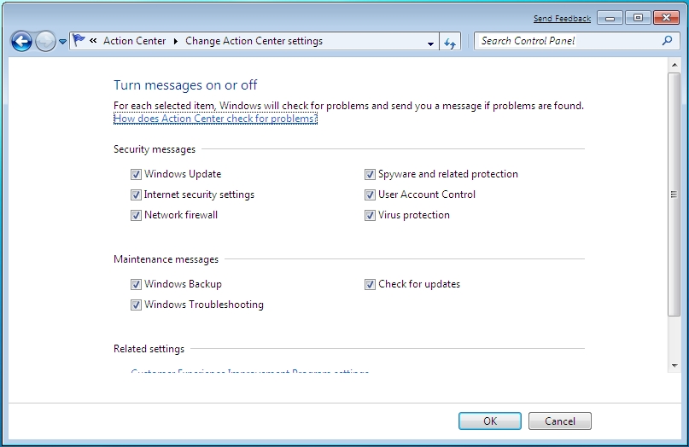Open How does Action Center check link
The height and width of the screenshot is (447, 689).
pyautogui.click(x=215, y=119)
